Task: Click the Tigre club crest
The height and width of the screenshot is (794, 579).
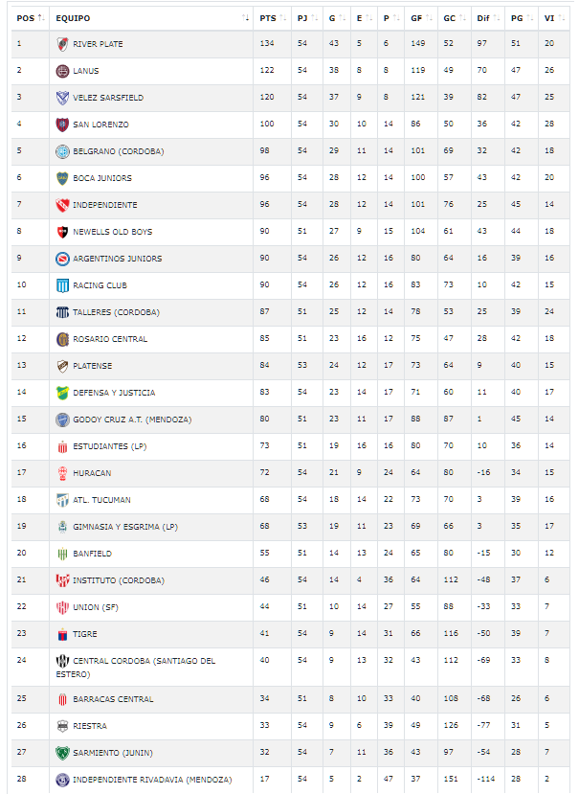Action: (62, 634)
